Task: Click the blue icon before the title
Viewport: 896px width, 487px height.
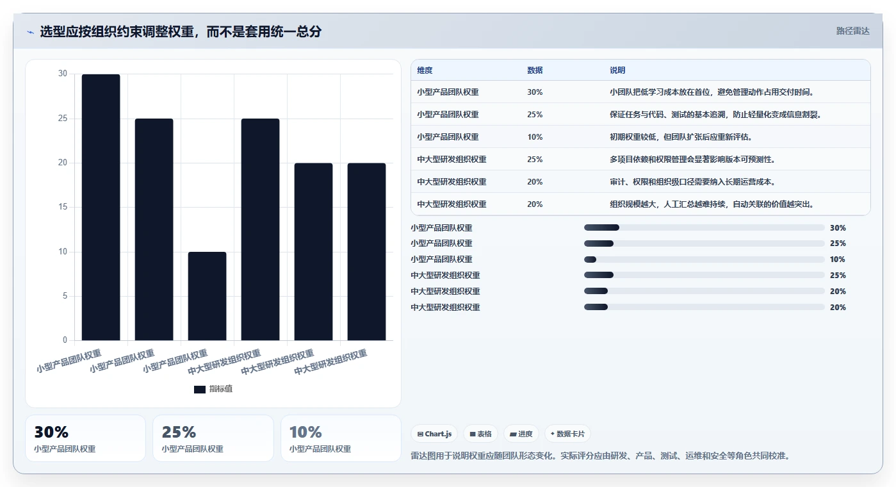Action: tap(30, 32)
